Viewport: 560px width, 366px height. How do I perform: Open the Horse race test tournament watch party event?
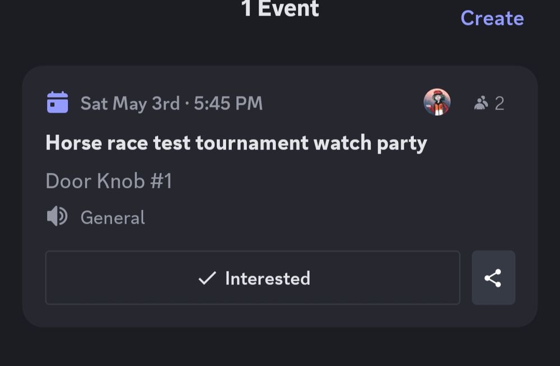pos(236,142)
